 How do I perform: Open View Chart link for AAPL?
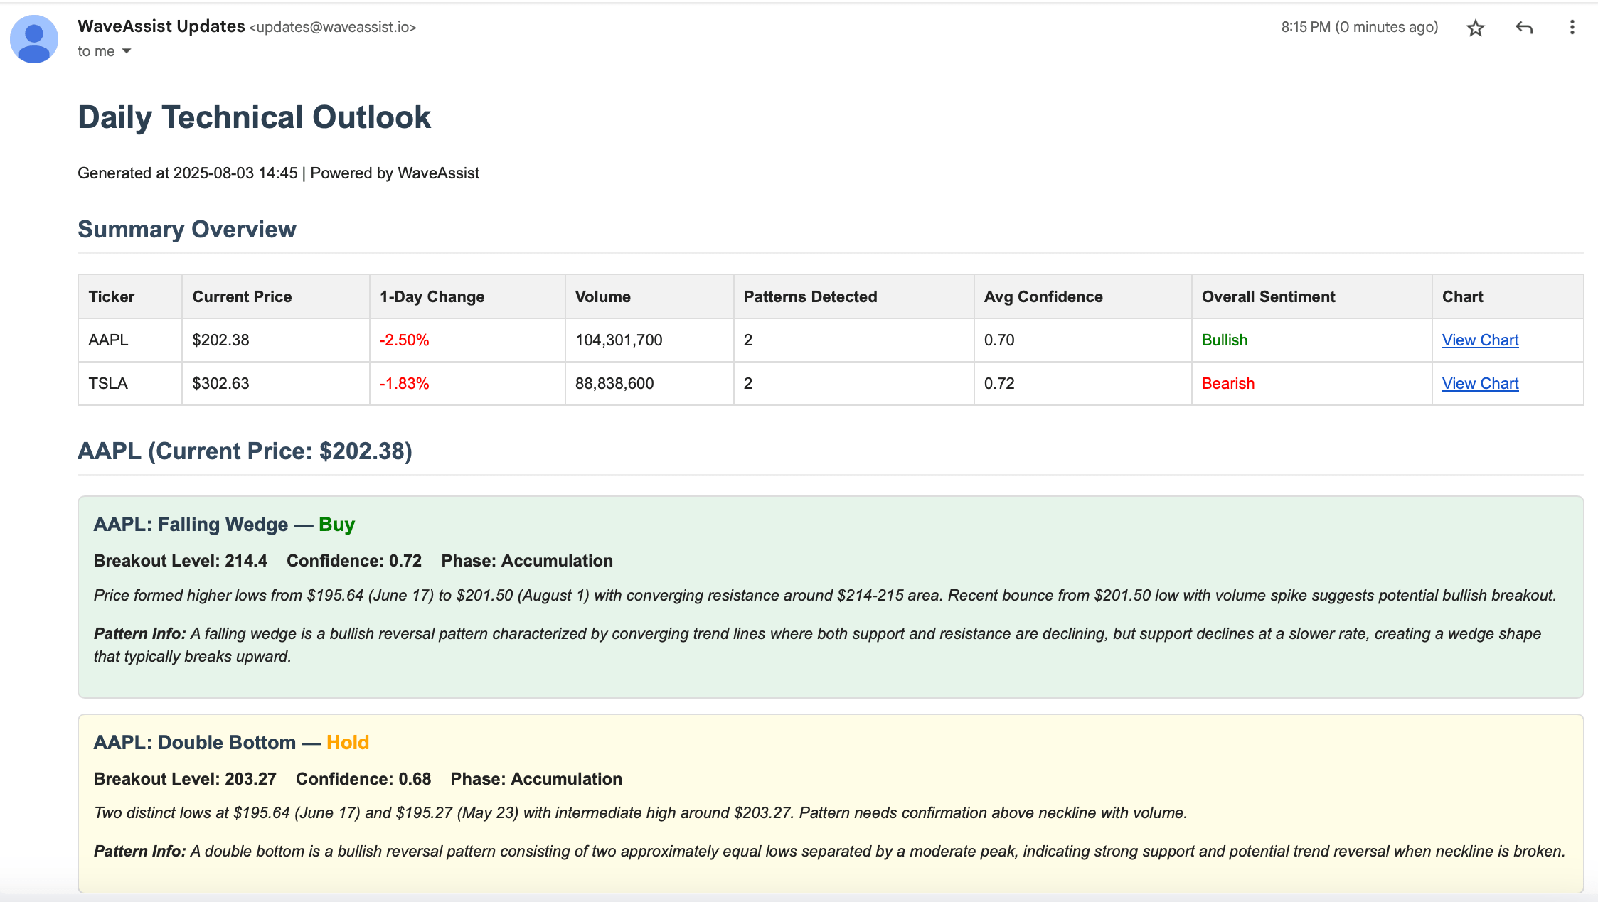[1480, 340]
